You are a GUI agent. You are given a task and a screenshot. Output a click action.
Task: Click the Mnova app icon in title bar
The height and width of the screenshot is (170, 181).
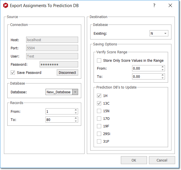6,5
